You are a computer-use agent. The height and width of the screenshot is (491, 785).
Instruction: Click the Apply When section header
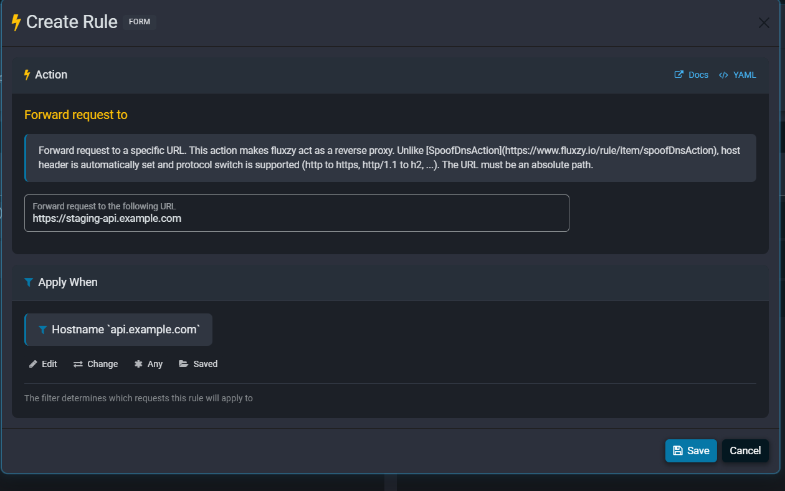390,282
